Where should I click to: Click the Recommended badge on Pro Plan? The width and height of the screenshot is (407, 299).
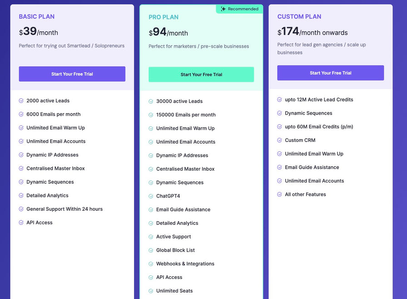coord(239,9)
